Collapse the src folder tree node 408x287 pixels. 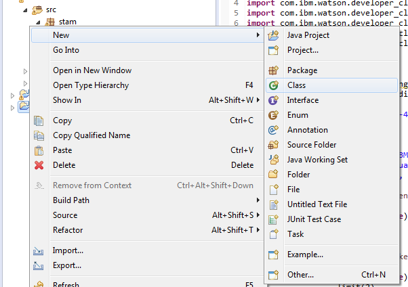coord(25,11)
